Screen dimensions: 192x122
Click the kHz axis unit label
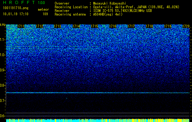3,25
